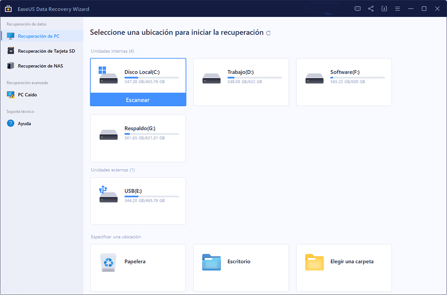This screenshot has height=295, width=447.
Task: Click the 548.08 GB/632 GB text
Action: coord(245,82)
